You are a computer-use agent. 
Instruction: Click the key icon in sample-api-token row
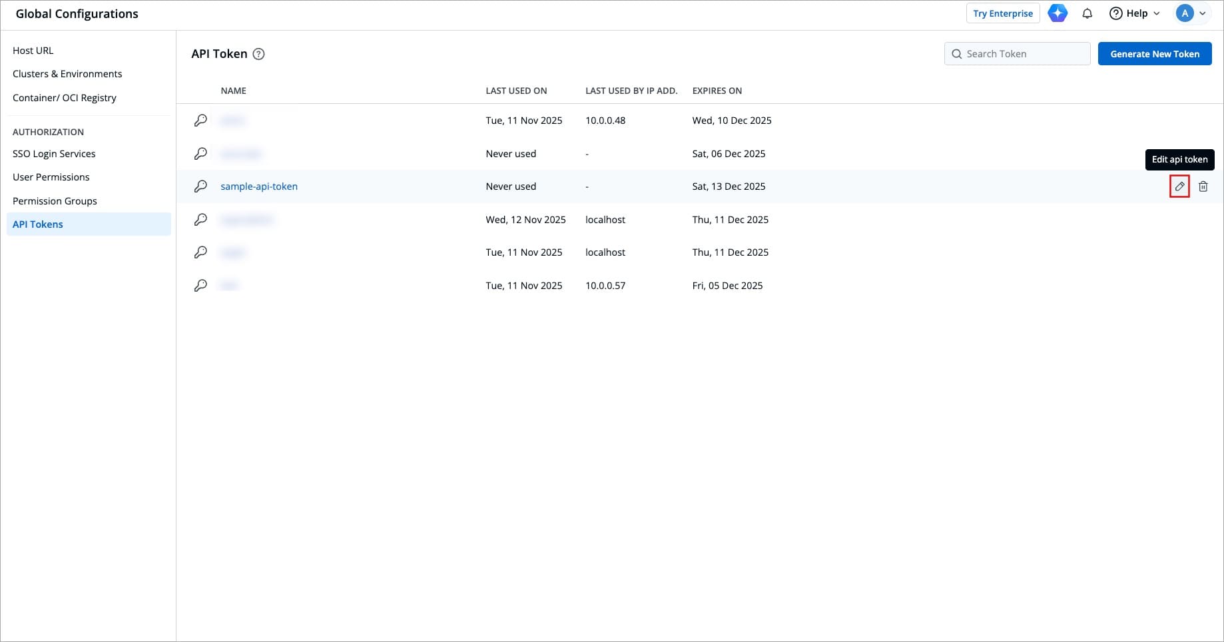point(200,186)
